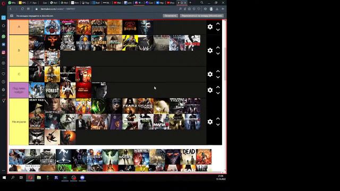This screenshot has height=191, width=340.
Task: Move tier A down with its arrow
Action: pyautogui.click(x=218, y=30)
